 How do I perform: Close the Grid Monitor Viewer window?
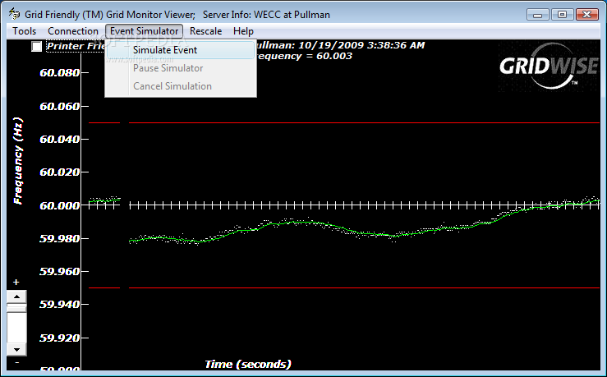click(x=586, y=15)
